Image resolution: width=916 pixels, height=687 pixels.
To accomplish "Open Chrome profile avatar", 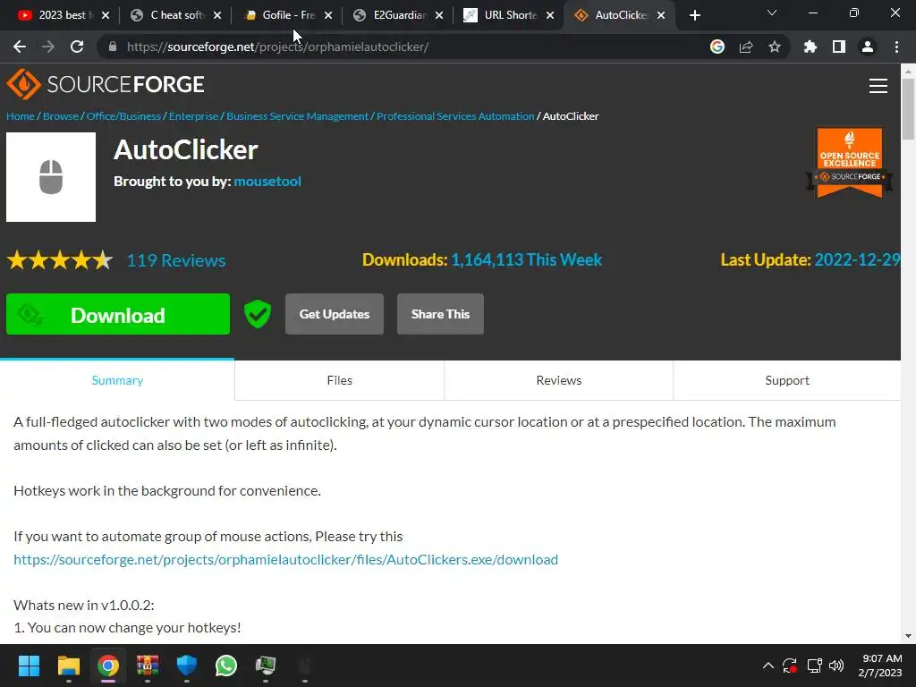I will pyautogui.click(x=868, y=47).
